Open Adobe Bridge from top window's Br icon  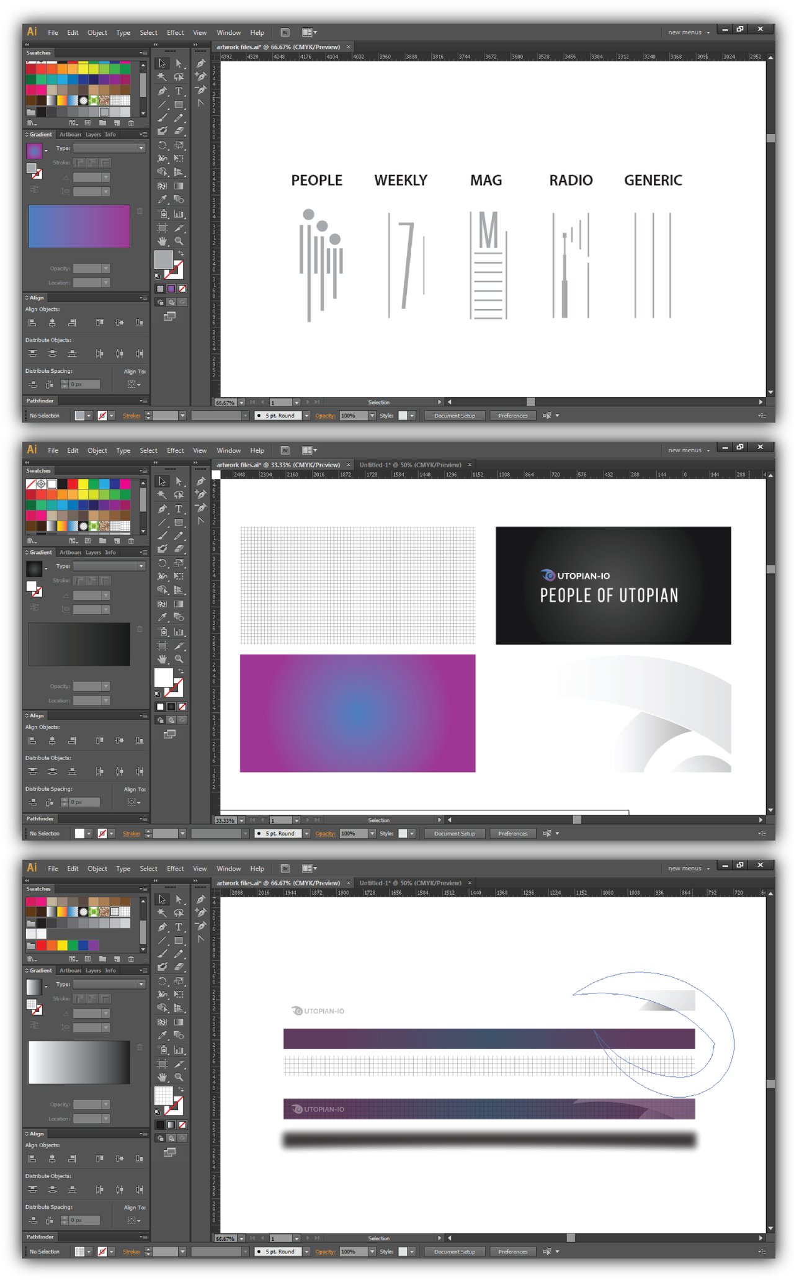coord(285,32)
